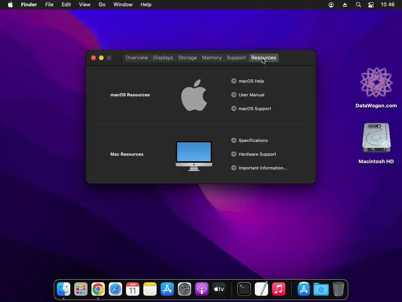Image resolution: width=402 pixels, height=302 pixels.
Task: Open System Preferences gear in dock
Action: coord(185,289)
